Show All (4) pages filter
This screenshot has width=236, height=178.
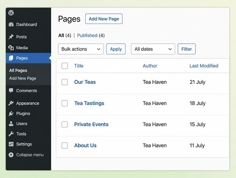[65, 35]
